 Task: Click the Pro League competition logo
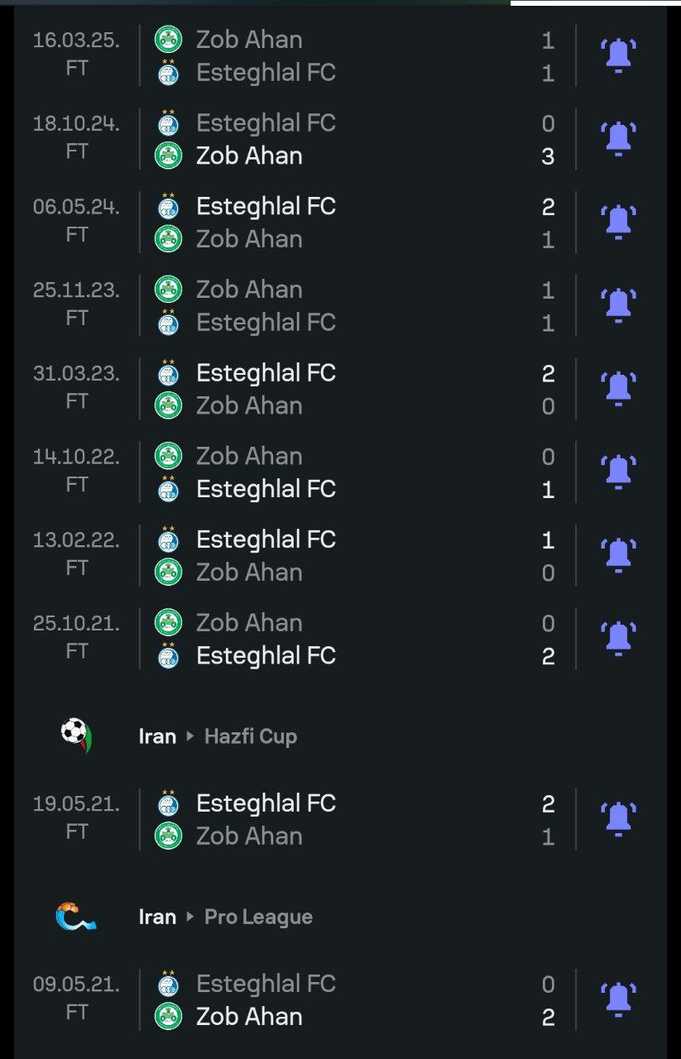coord(76,917)
